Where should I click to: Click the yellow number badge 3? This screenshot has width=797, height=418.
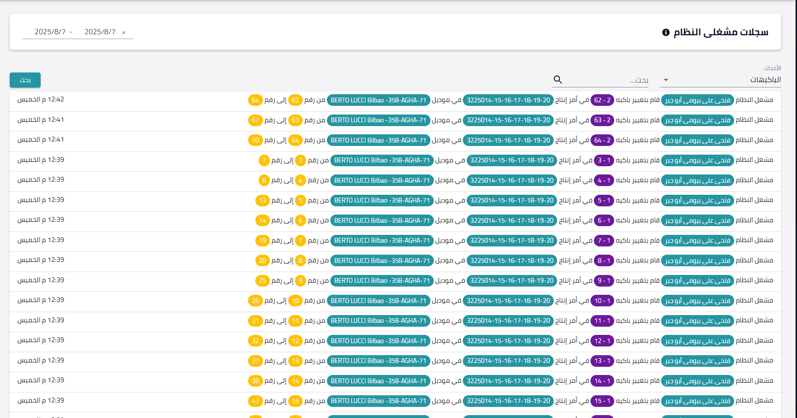(300, 160)
